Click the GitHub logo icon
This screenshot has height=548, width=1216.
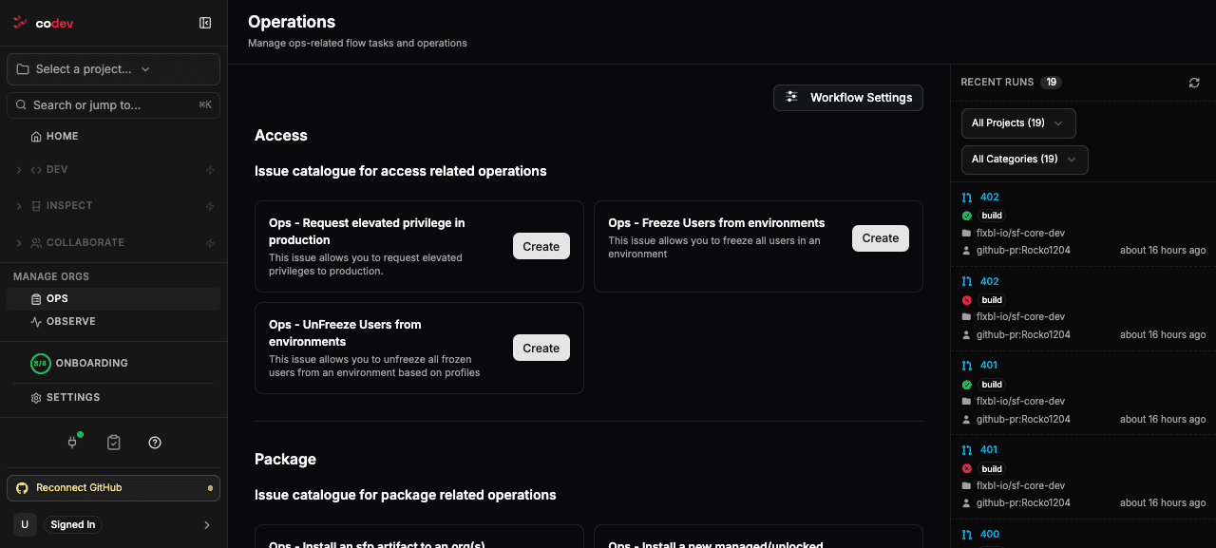click(23, 488)
